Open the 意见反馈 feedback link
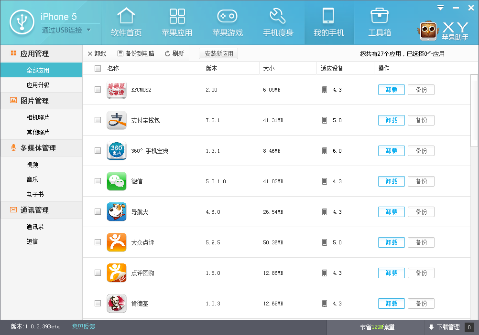The image size is (479, 335). click(83, 326)
